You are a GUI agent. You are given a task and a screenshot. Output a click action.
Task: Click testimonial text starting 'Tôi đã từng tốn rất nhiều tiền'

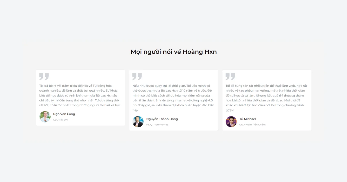(x=266, y=98)
